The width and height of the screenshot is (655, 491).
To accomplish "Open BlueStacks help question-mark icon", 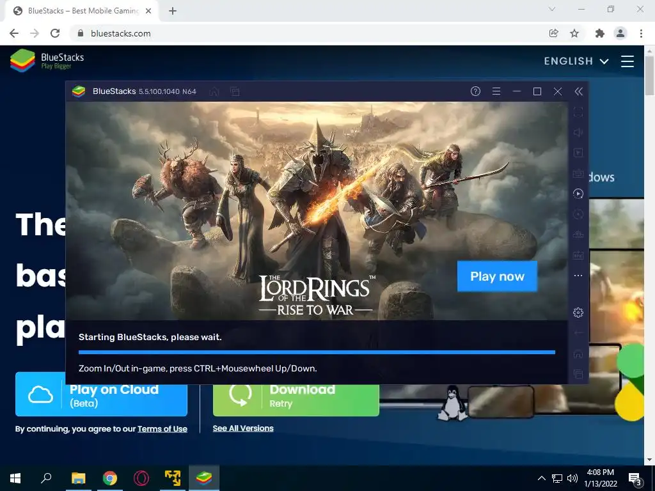I will click(475, 91).
